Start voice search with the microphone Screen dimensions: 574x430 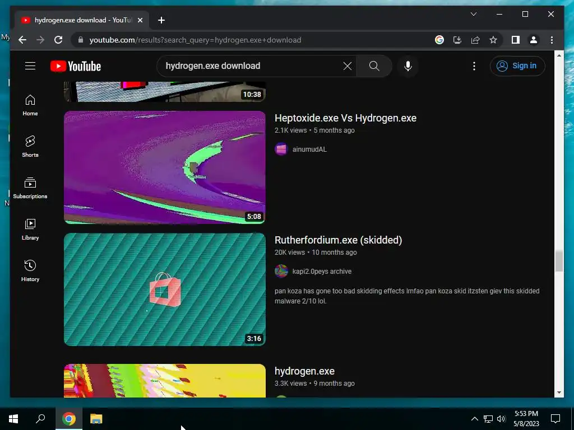408,66
